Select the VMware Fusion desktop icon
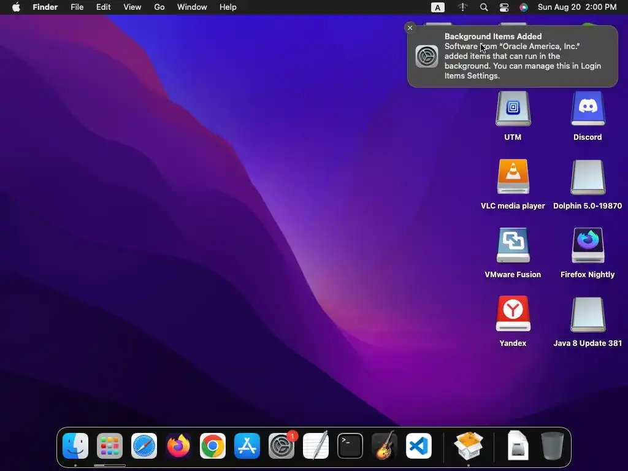The height and width of the screenshot is (471, 628). click(x=513, y=245)
